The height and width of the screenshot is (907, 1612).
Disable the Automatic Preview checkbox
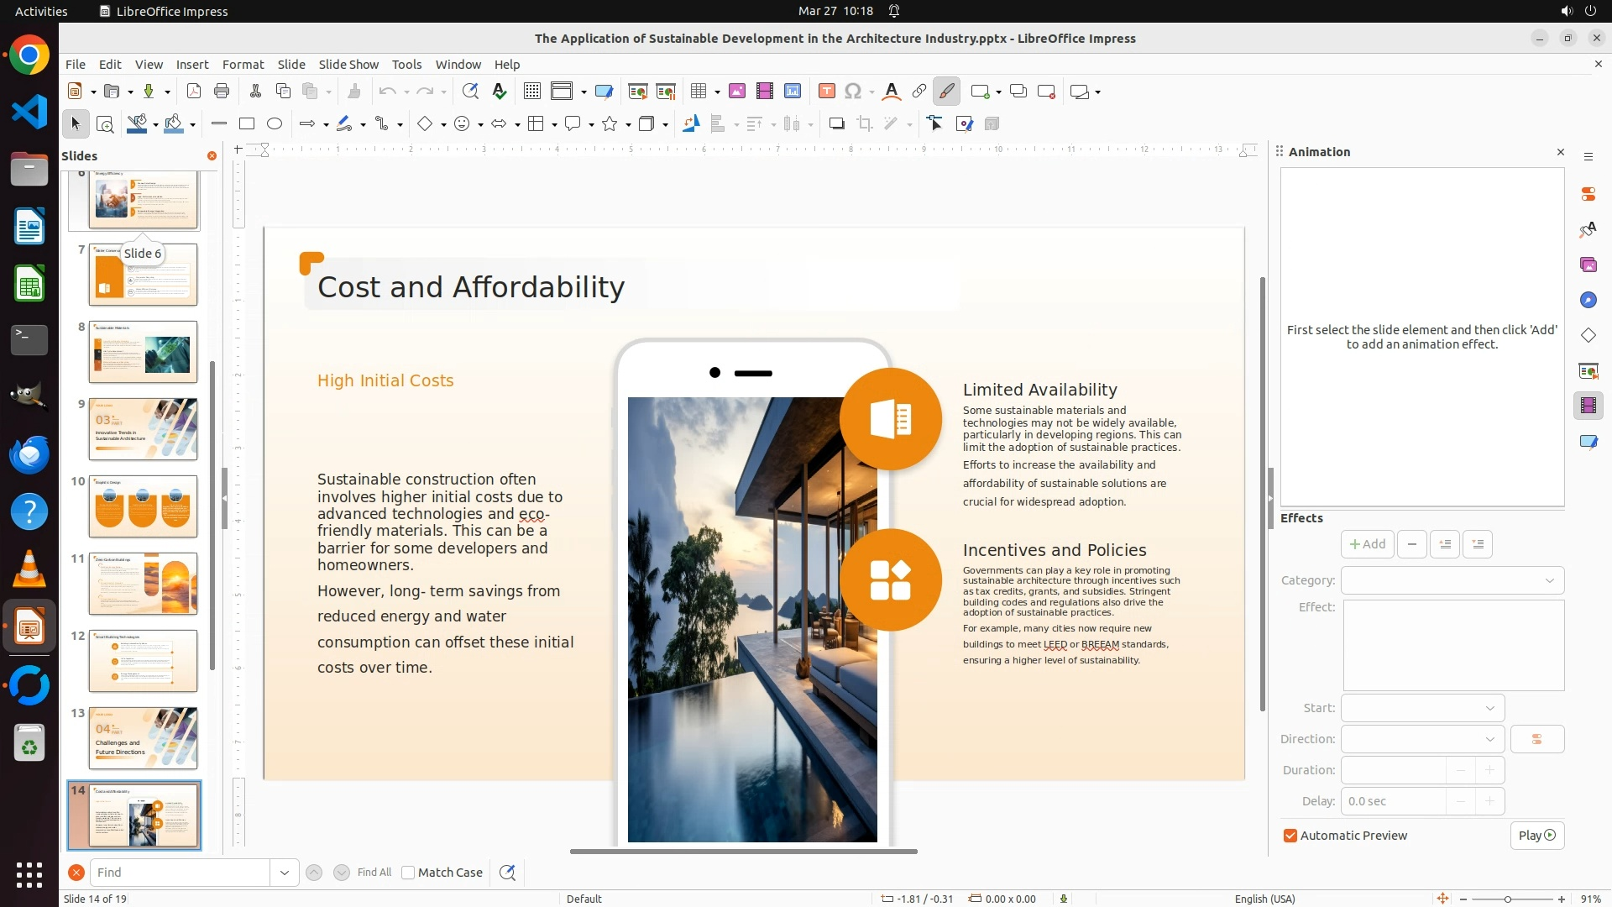[1290, 836]
